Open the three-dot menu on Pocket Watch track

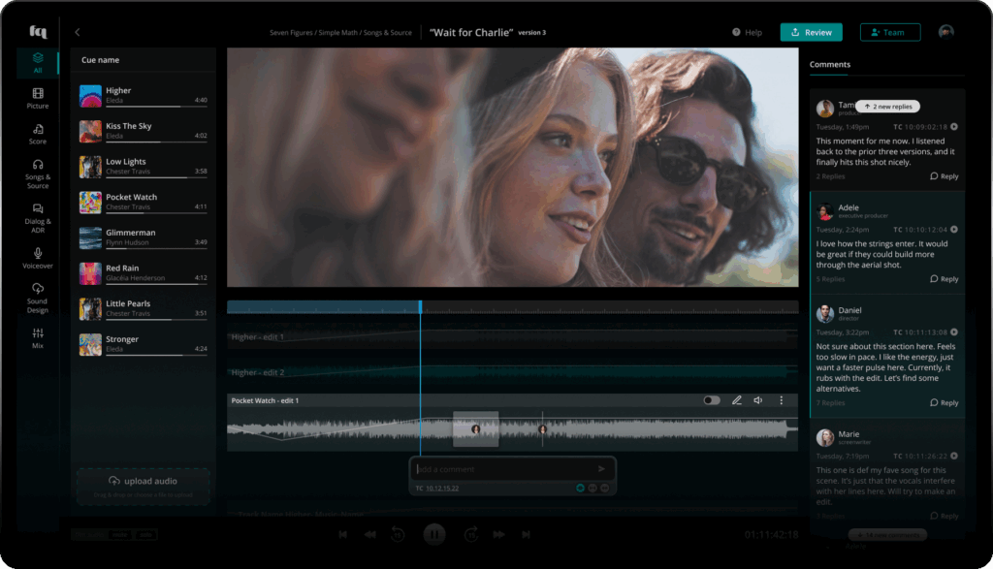click(x=782, y=400)
